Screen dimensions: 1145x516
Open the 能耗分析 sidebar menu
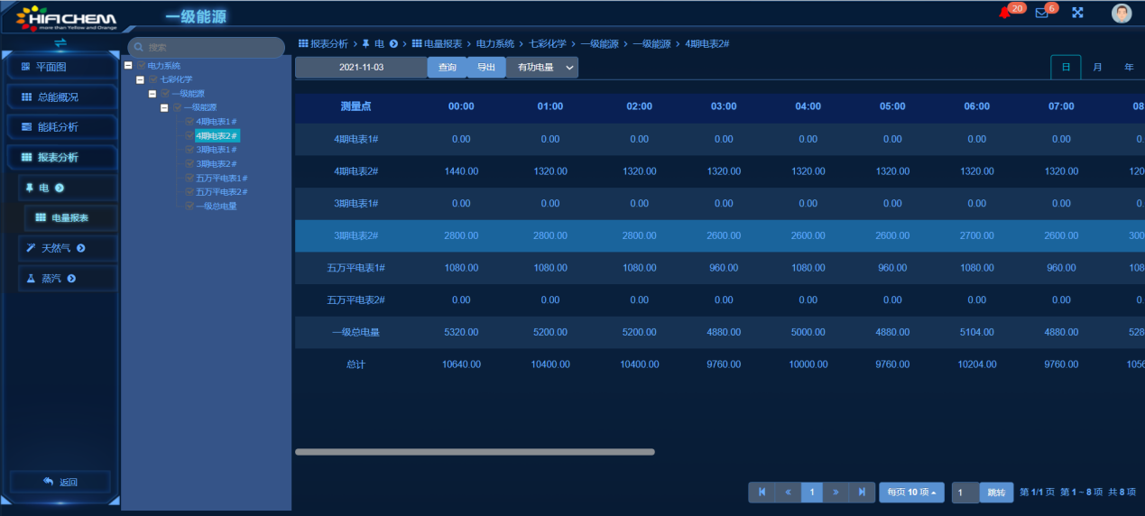tap(60, 127)
